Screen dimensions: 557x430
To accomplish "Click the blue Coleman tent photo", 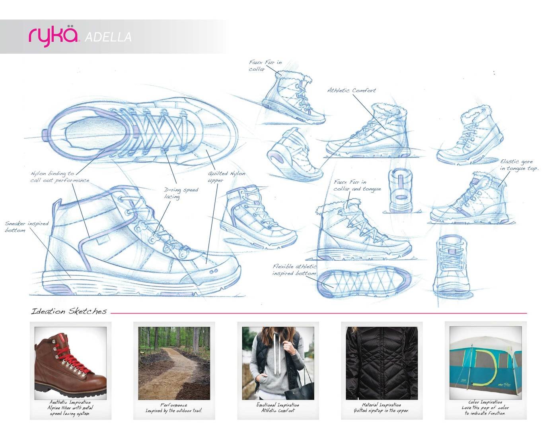I will point(485,363).
